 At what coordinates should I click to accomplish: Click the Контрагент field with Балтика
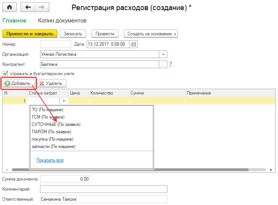point(100,64)
